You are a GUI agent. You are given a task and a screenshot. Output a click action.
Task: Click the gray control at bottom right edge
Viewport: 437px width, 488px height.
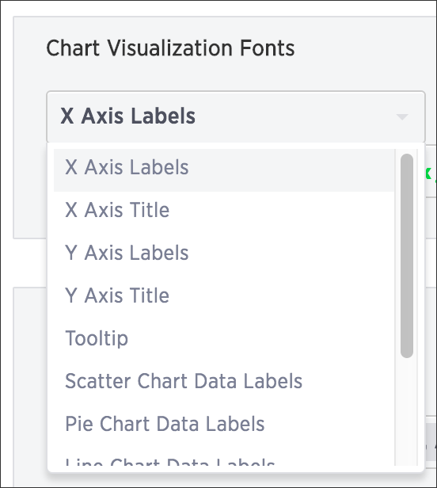pos(431,441)
